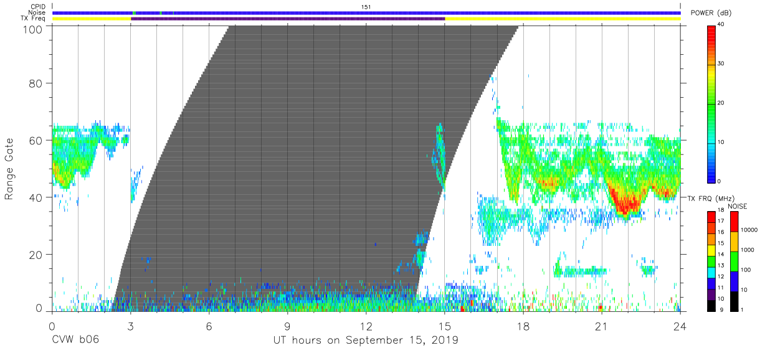The height and width of the screenshot is (353, 765).
Task: Click the 14 MHz label in TX FRQ legend
Action: click(x=720, y=255)
